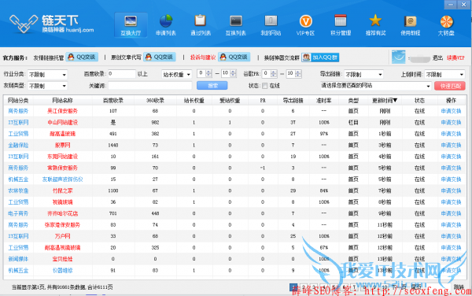This screenshot has height=296, width=472.
Task: Open the 我的网站 icon
Action: pyautogui.click(x=271, y=21)
